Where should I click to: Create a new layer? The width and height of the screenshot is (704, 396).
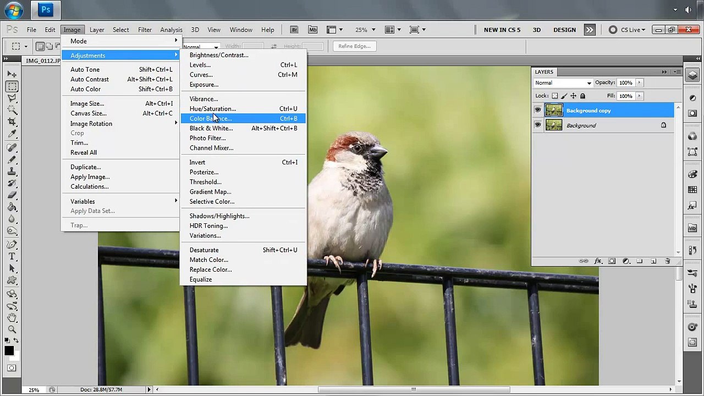(653, 261)
